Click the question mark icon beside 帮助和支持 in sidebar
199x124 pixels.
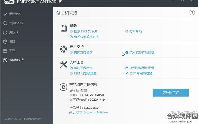click(5, 60)
